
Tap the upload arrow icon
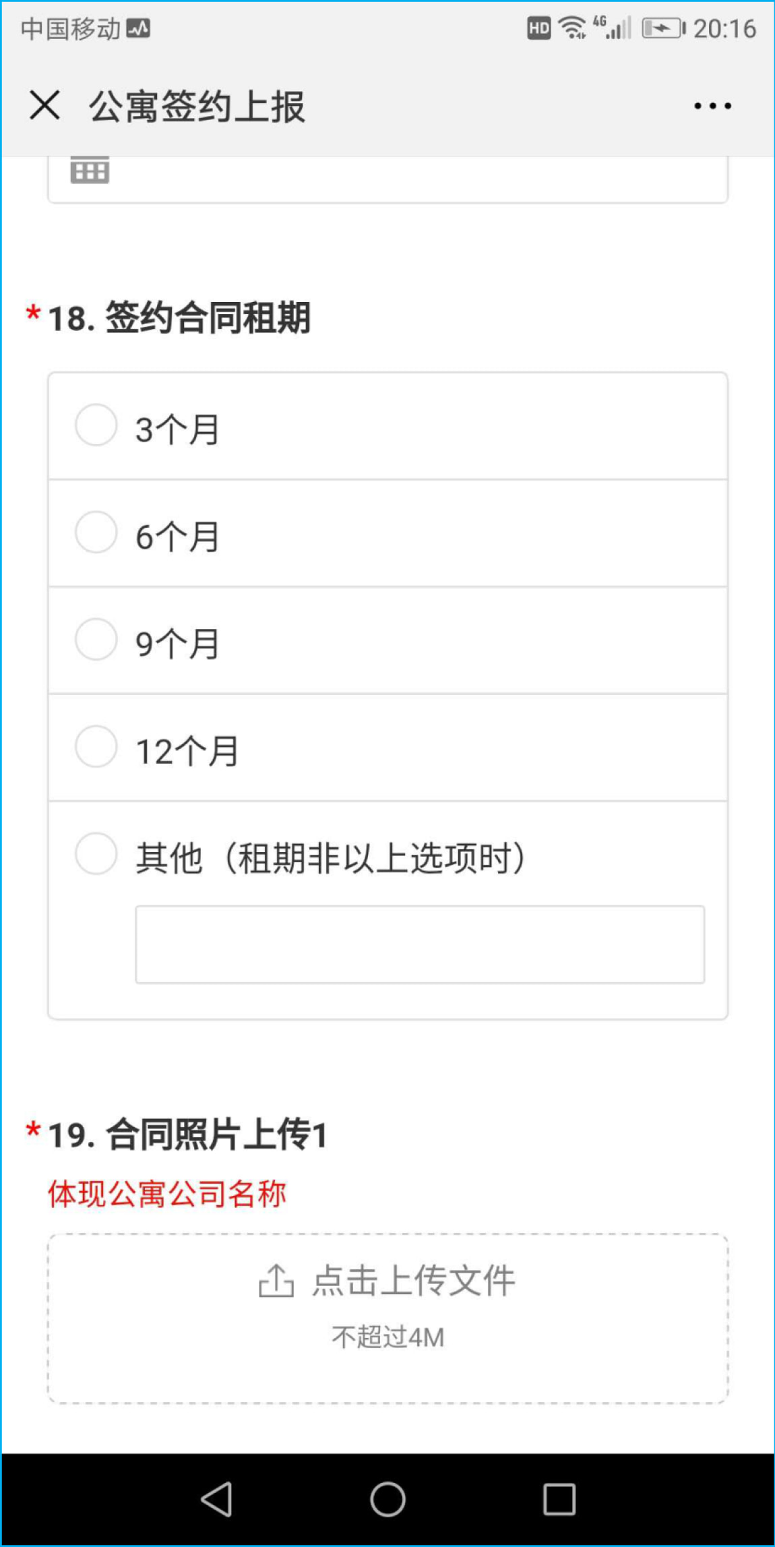point(276,1281)
